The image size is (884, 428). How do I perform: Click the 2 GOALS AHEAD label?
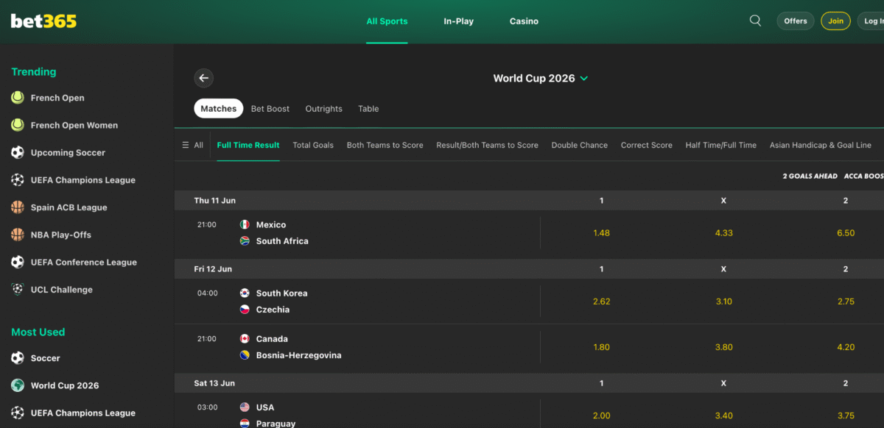tap(810, 176)
